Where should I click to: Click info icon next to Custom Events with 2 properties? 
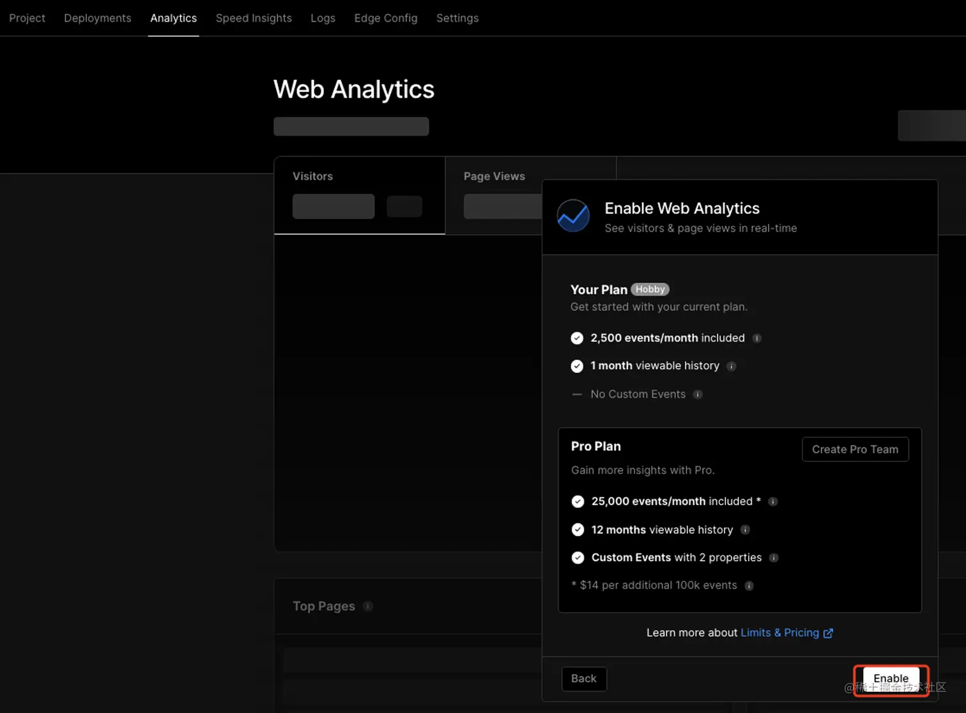[x=774, y=558]
